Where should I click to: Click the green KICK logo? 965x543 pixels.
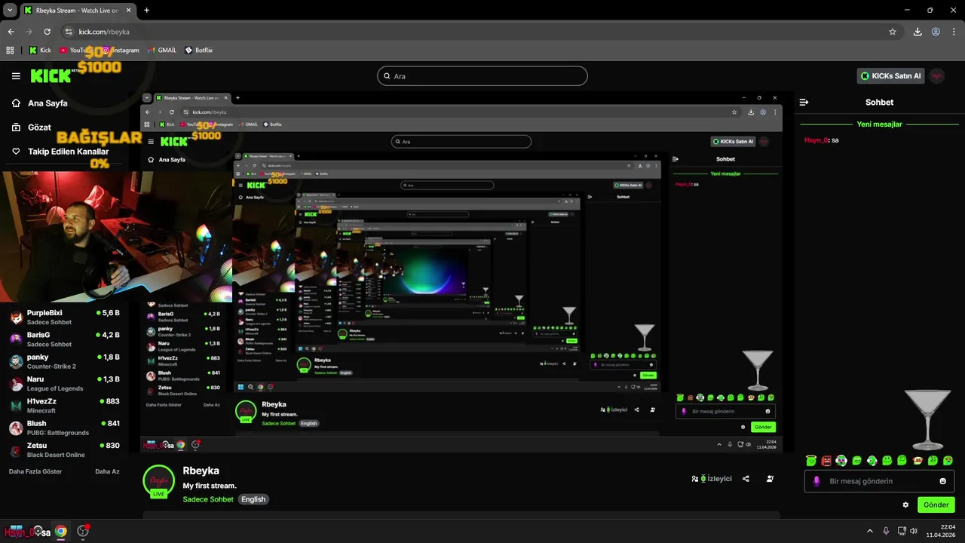pos(51,76)
